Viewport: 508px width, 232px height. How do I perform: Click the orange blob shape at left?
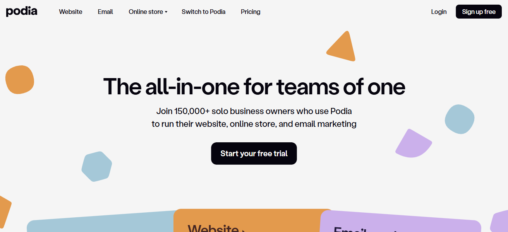20,80
